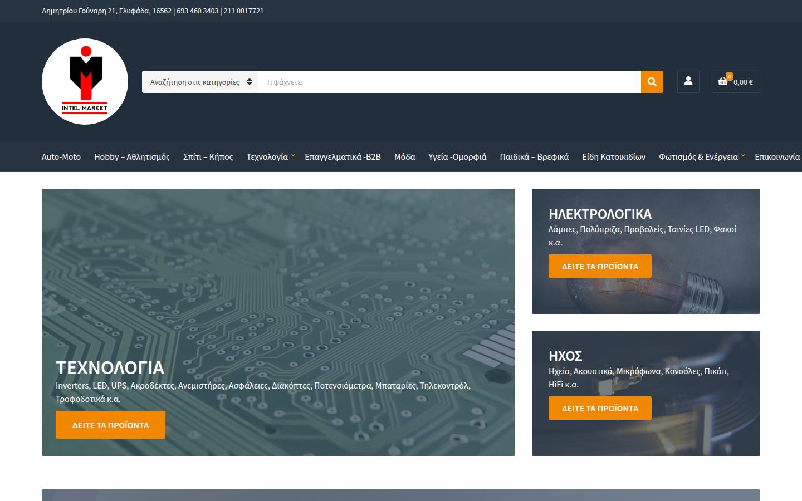The height and width of the screenshot is (501, 802).
Task: Open the shopping basket icon
Action: click(723, 81)
